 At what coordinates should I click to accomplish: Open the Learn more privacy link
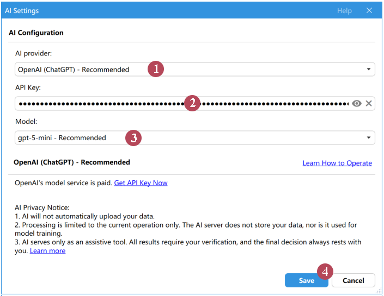coord(48,251)
